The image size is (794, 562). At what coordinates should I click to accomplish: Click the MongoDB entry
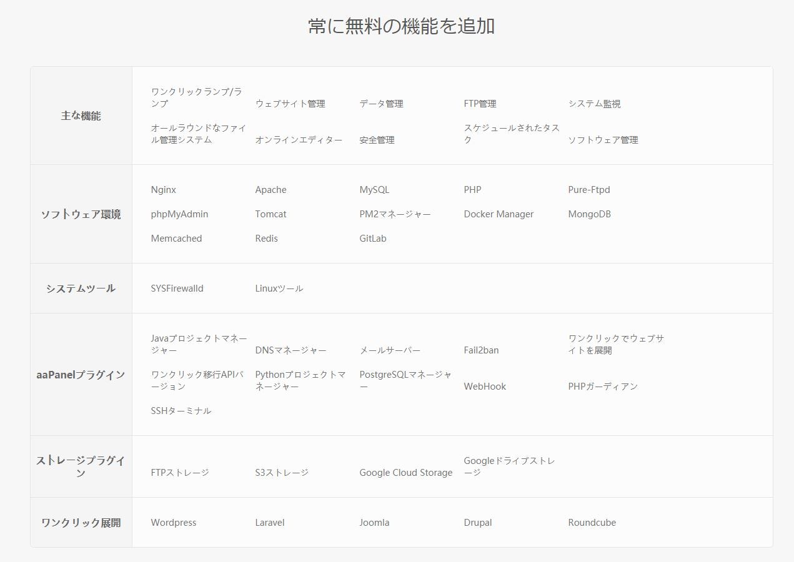(588, 214)
